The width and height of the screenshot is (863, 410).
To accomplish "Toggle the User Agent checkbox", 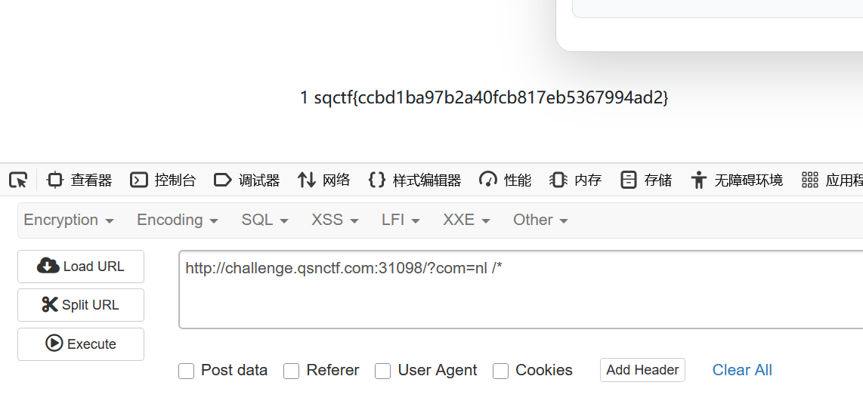I will (382, 371).
